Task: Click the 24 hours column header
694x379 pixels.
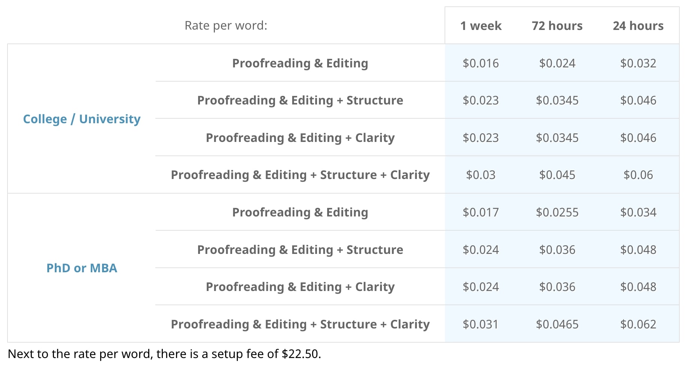Action: (638, 26)
